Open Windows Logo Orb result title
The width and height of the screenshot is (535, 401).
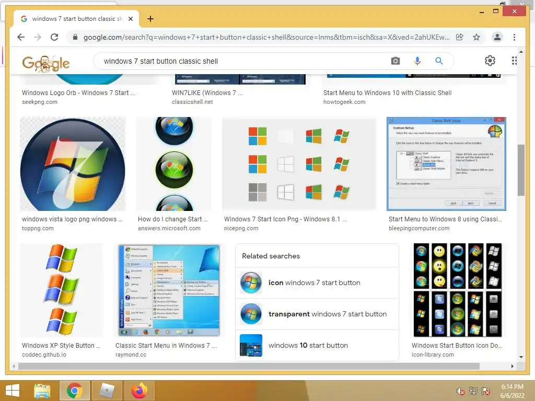[x=78, y=93]
